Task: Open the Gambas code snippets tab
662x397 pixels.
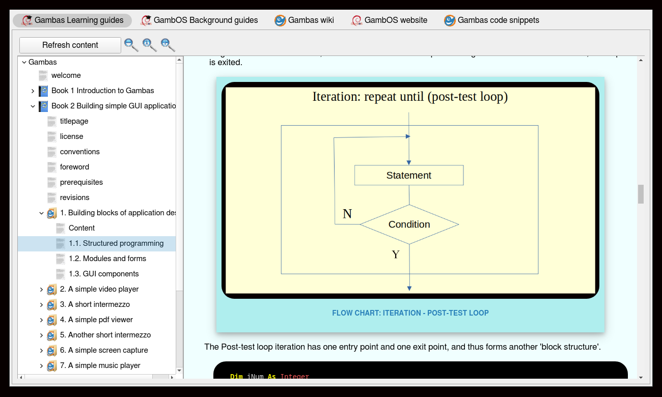Action: click(x=491, y=20)
